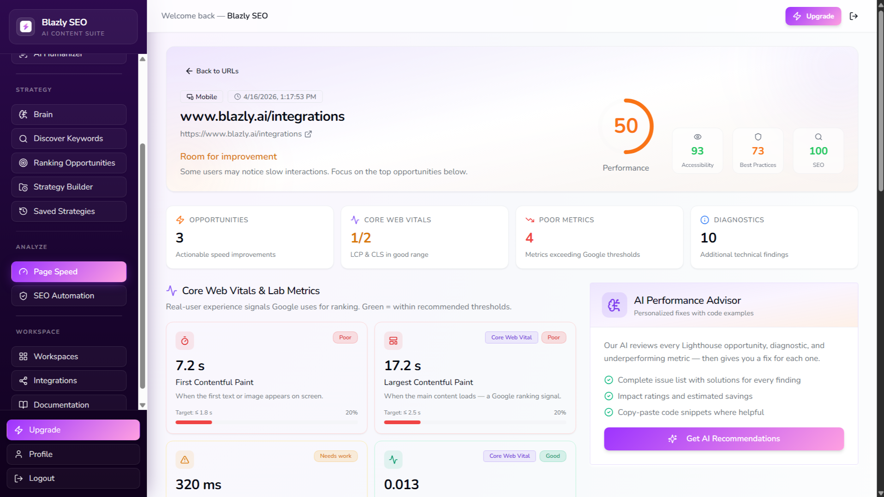
Task: Click the SEO 100 score tile
Action: (818, 151)
